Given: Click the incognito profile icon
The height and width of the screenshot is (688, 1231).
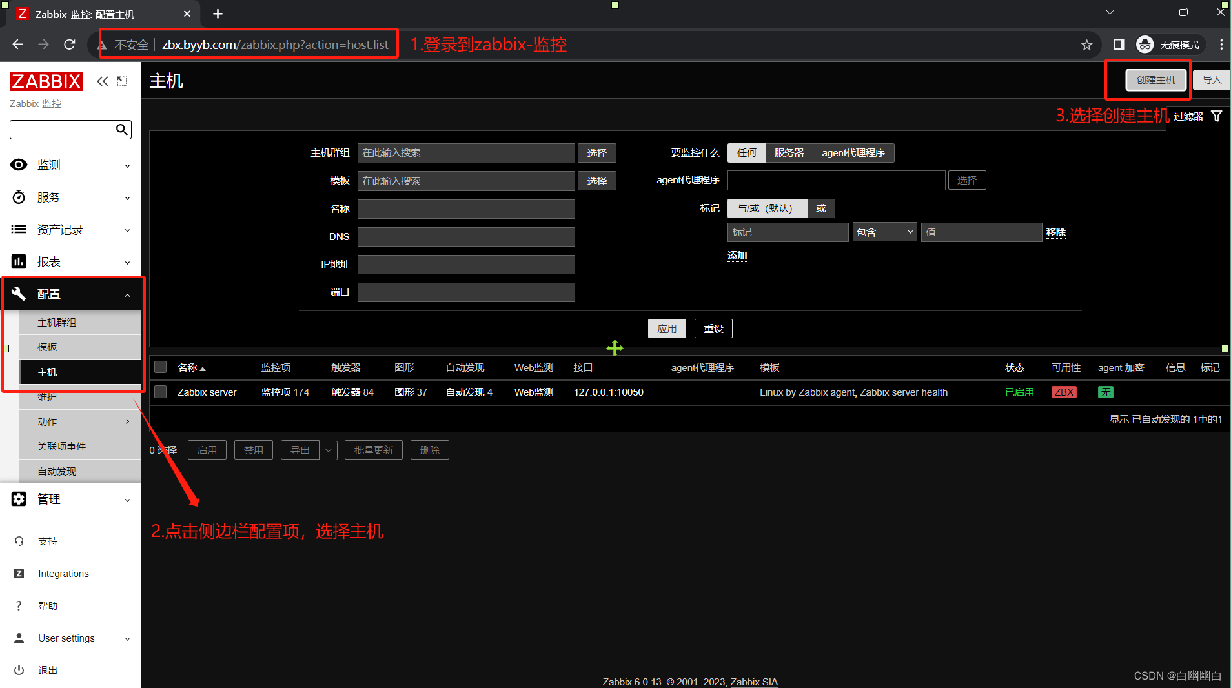Looking at the screenshot, I should pos(1145,45).
